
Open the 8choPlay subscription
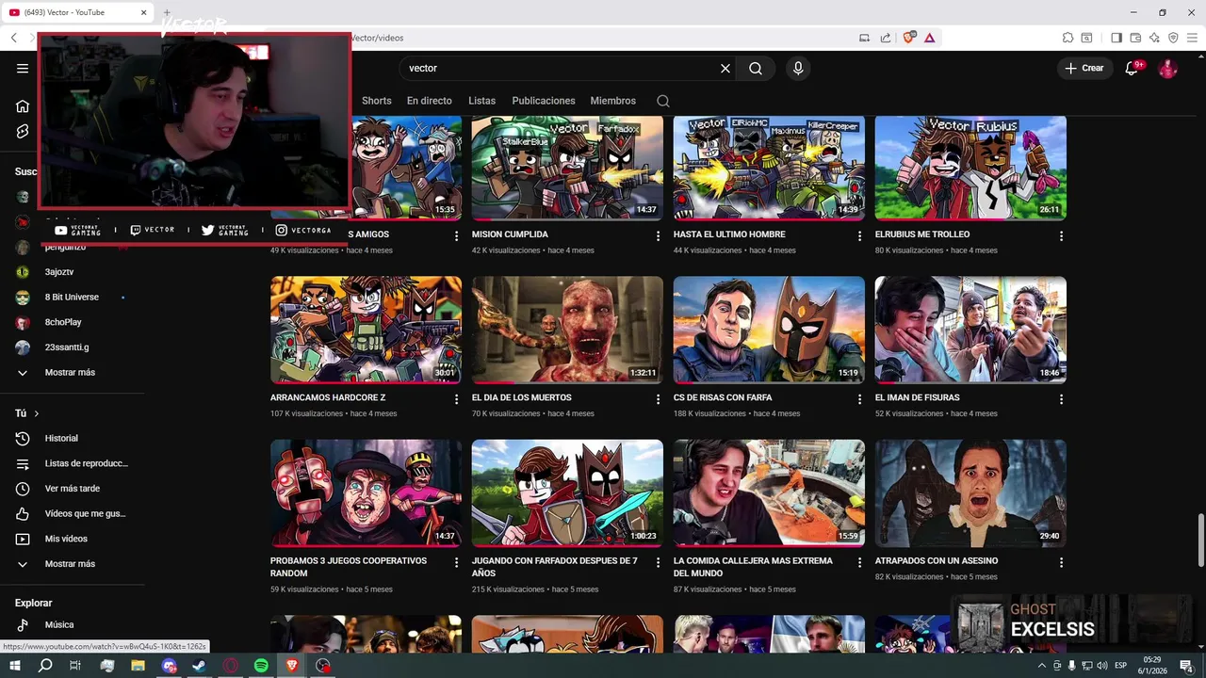(64, 322)
